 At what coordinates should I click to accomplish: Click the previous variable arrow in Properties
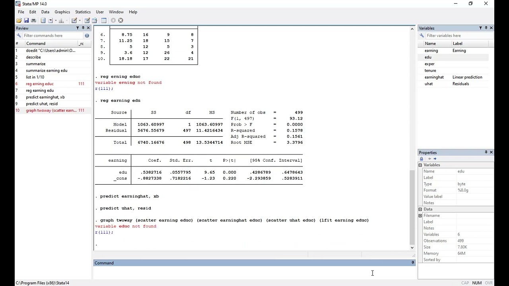(x=429, y=159)
